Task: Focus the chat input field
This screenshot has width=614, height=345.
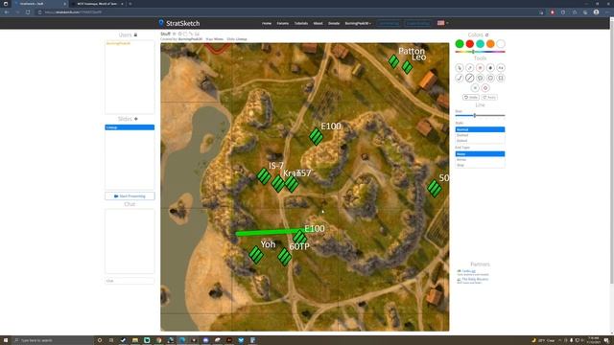Action: tap(130, 281)
